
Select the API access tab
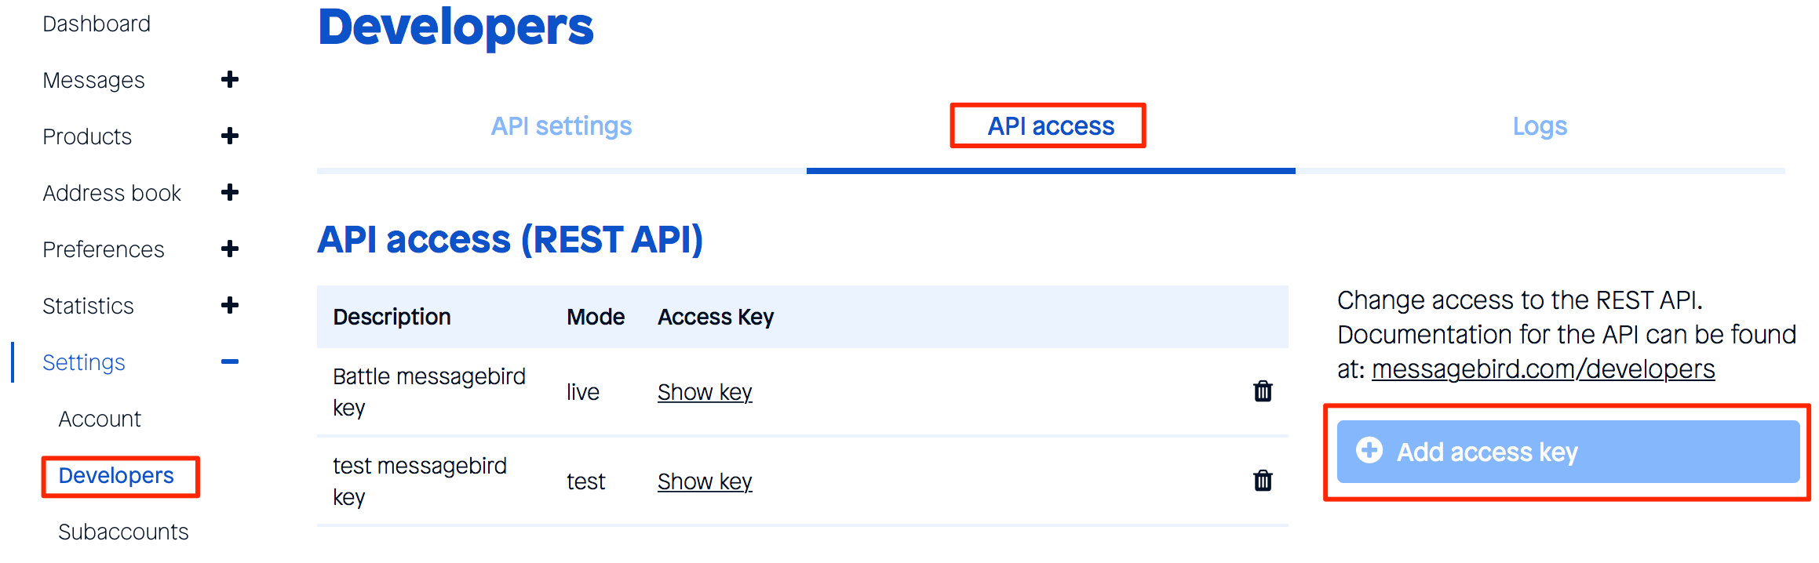(x=1050, y=126)
